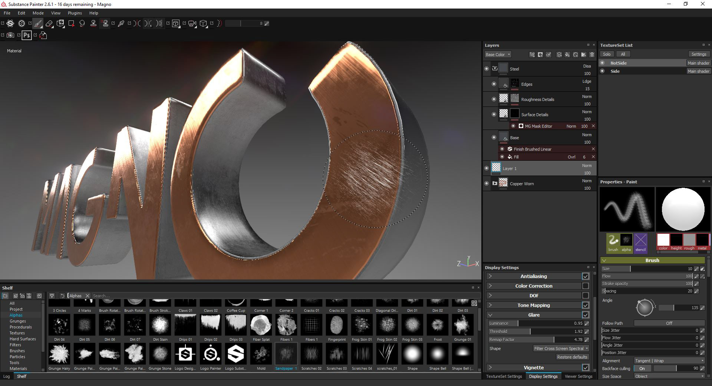712x386 pixels.
Task: Select the Clone stamp tool
Action: click(93, 23)
